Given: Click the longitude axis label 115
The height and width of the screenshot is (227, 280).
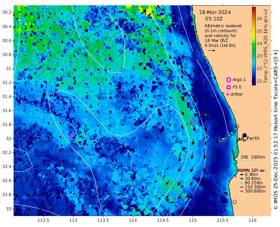Looking at the screenshot, I should 193,221.
